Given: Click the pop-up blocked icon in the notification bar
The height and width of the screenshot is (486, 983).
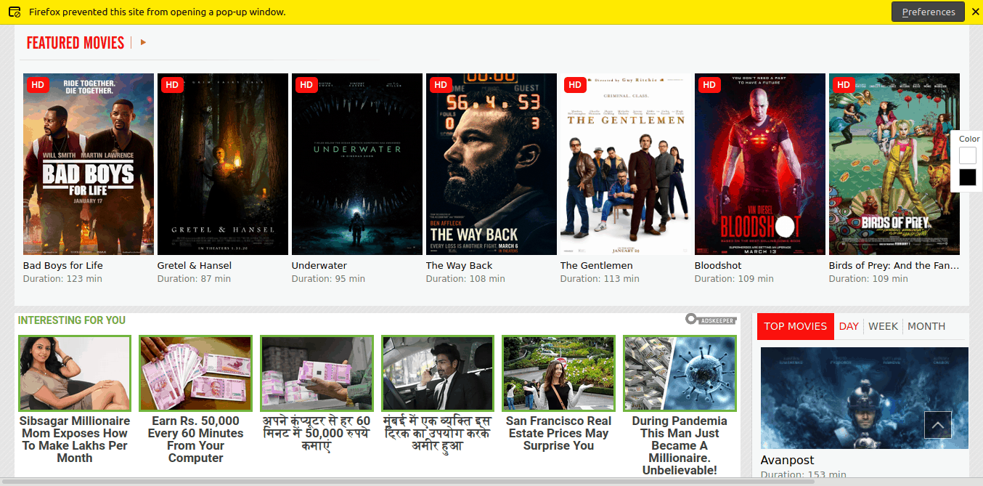Looking at the screenshot, I should click(14, 12).
